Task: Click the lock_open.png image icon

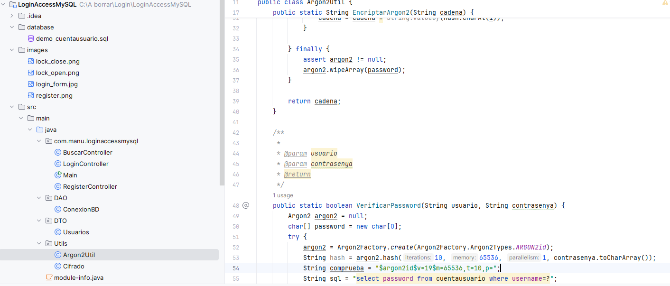Action: pos(31,73)
